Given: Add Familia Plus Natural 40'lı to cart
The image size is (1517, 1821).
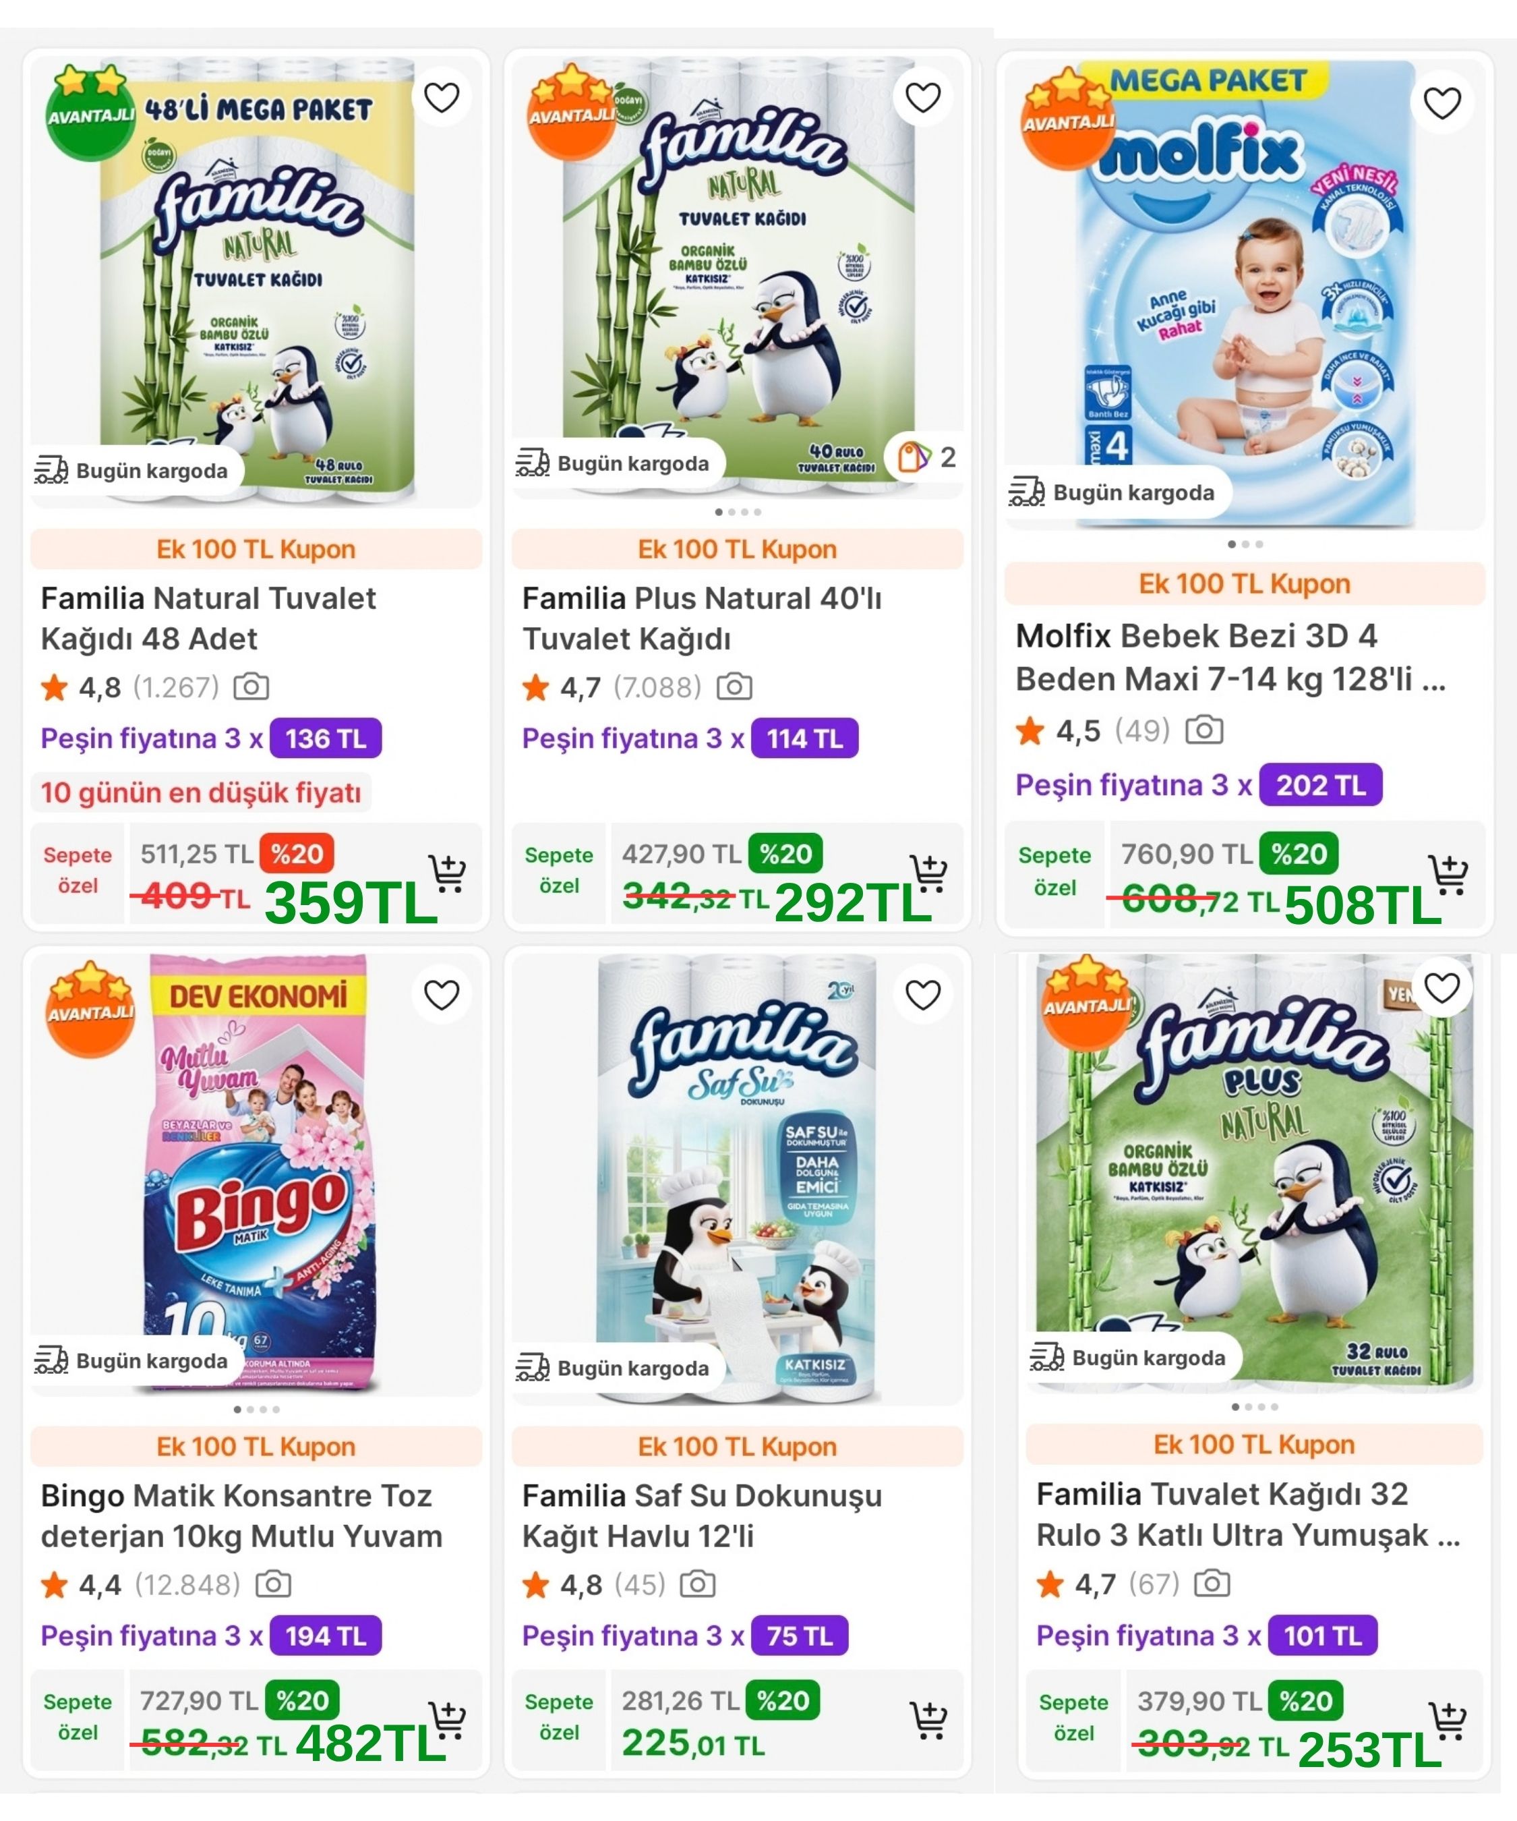Looking at the screenshot, I should 928,873.
